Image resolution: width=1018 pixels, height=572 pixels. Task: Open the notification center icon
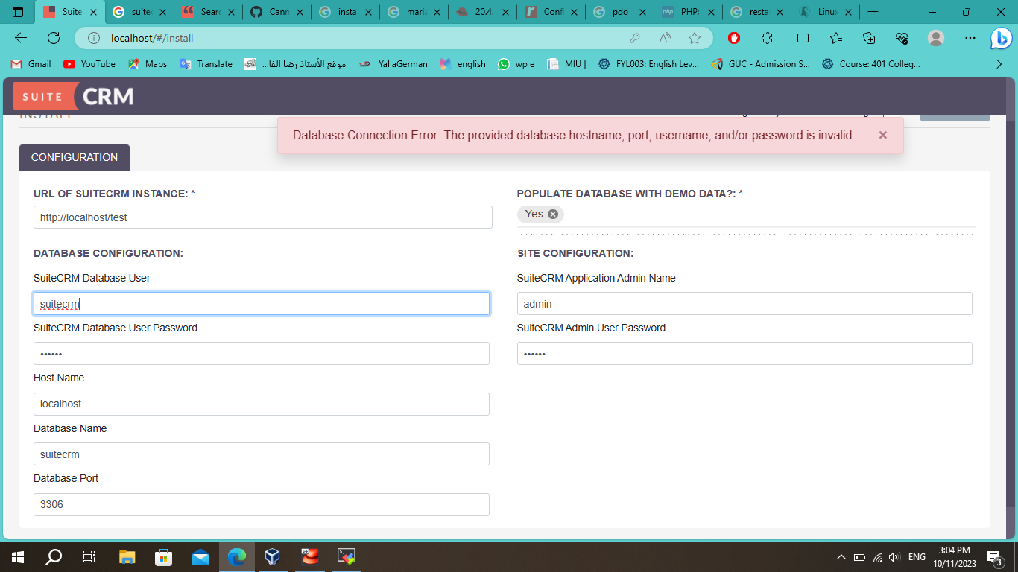click(x=994, y=557)
